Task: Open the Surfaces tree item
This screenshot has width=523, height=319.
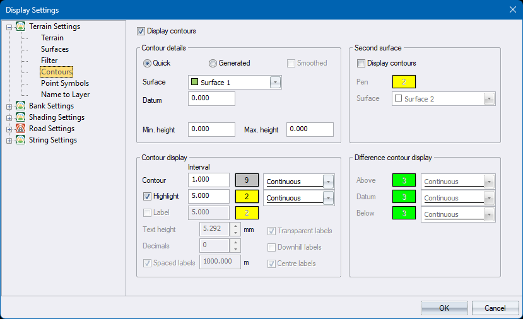Action: coord(55,49)
